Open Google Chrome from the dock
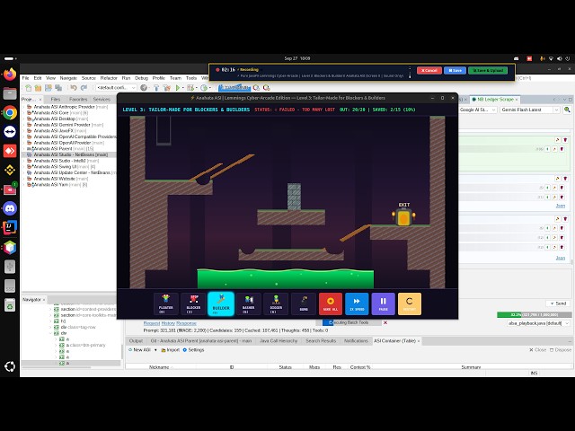Image resolution: width=575 pixels, height=431 pixels. coord(10,112)
